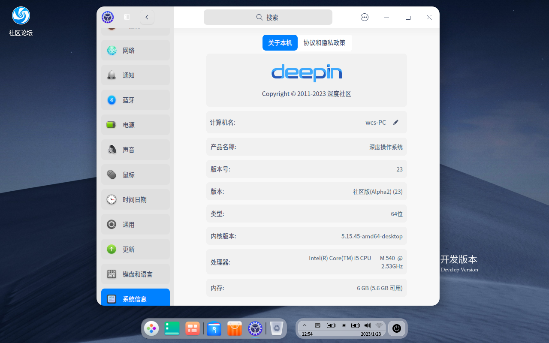Select the 关于本机 tab
This screenshot has height=343, width=549.
pyautogui.click(x=280, y=42)
